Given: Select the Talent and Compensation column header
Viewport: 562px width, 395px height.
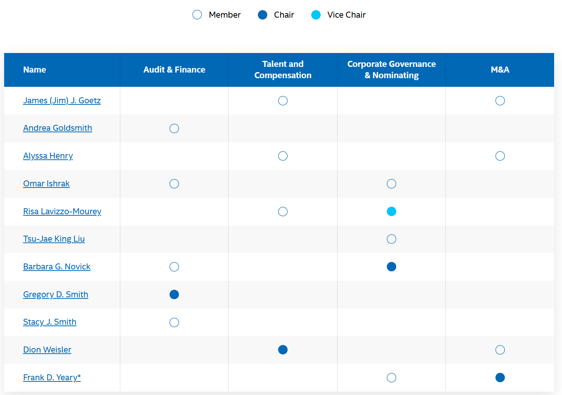Looking at the screenshot, I should click(283, 70).
